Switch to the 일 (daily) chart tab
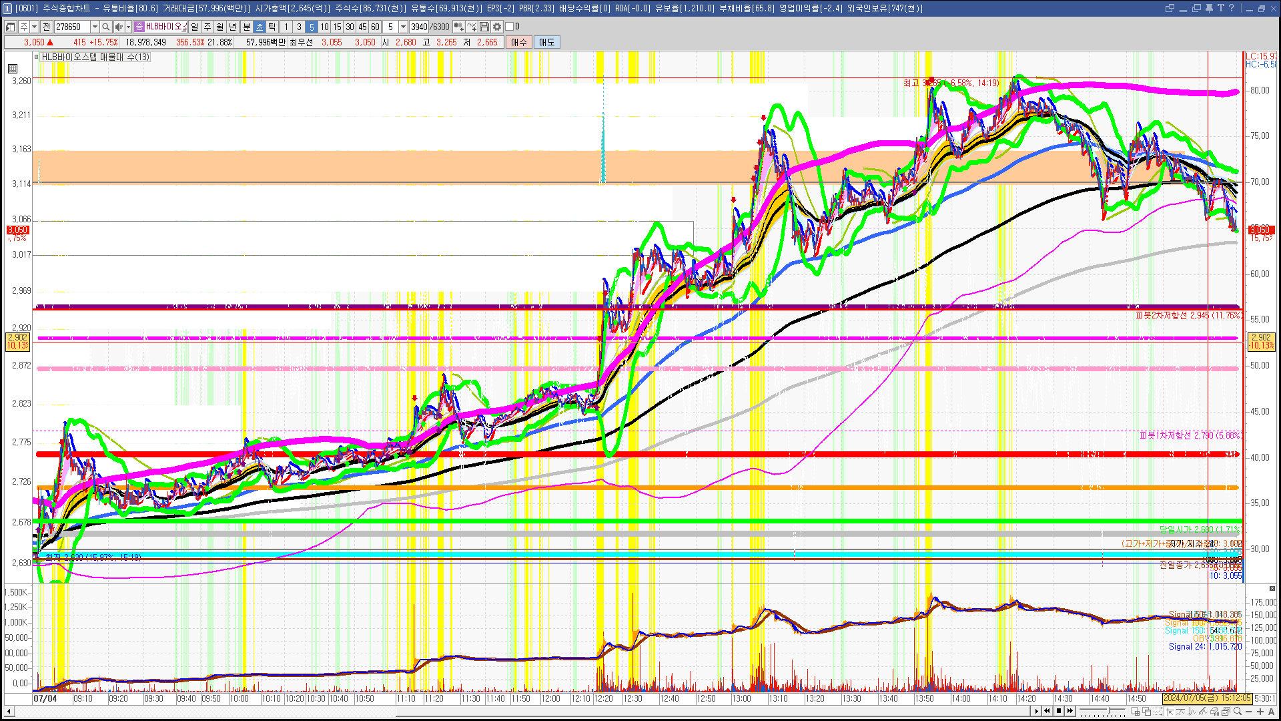The width and height of the screenshot is (1281, 721). 194,27
